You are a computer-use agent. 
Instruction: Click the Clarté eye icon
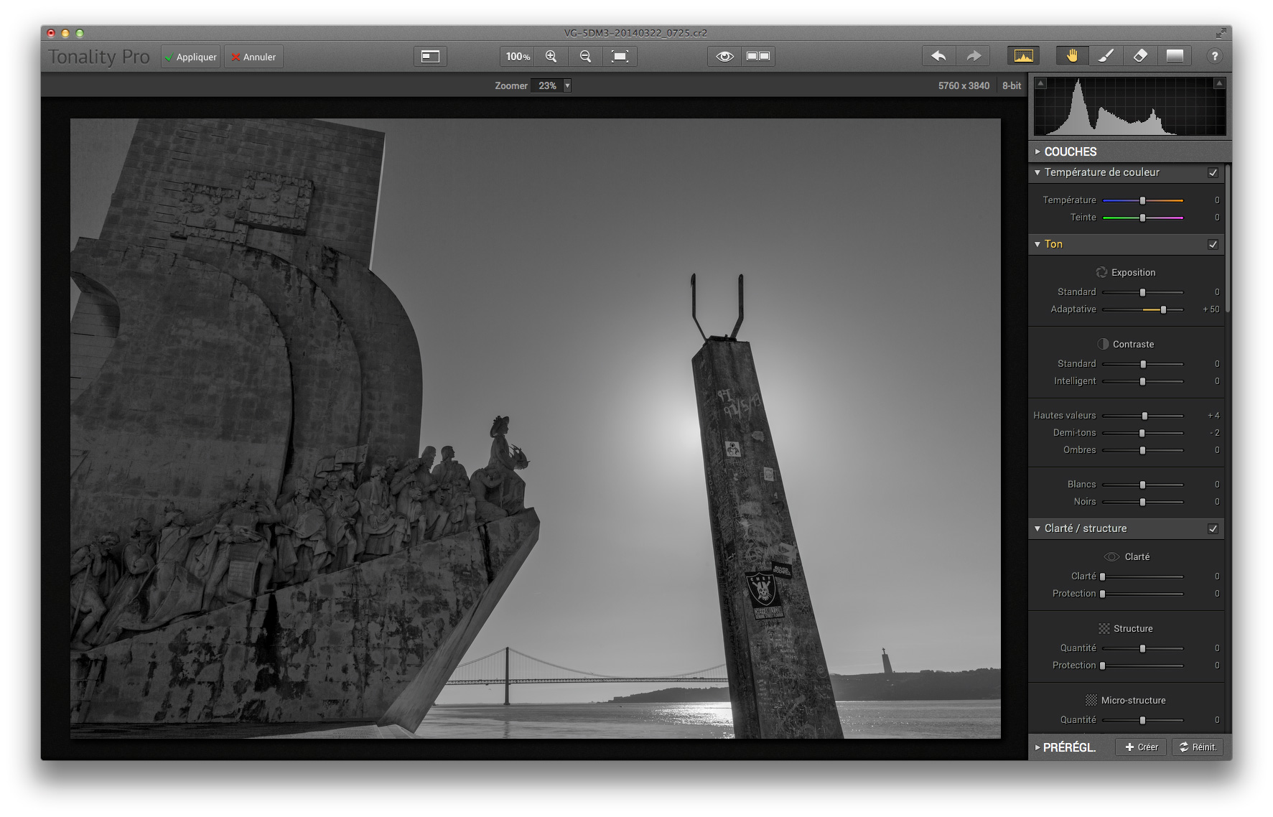coord(1111,556)
